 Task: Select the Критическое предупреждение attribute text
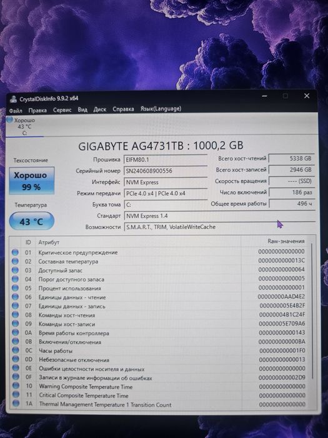(78, 253)
